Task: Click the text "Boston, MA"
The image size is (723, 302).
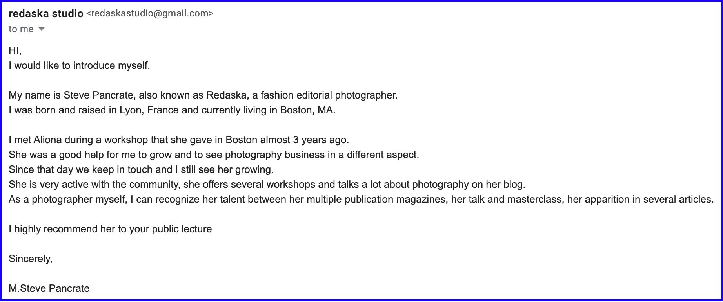Action: [307, 110]
